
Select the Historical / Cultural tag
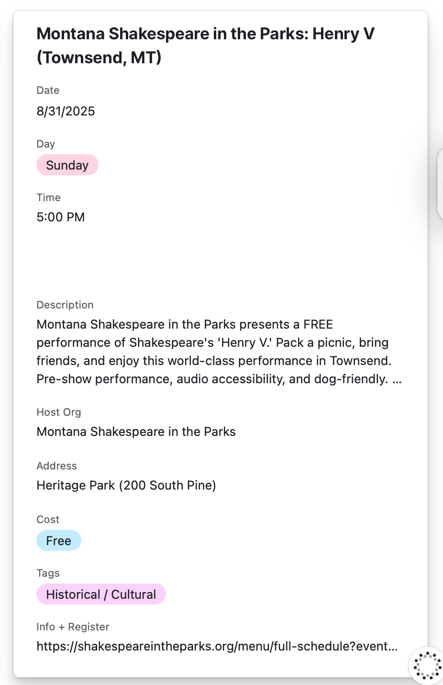pyautogui.click(x=101, y=594)
